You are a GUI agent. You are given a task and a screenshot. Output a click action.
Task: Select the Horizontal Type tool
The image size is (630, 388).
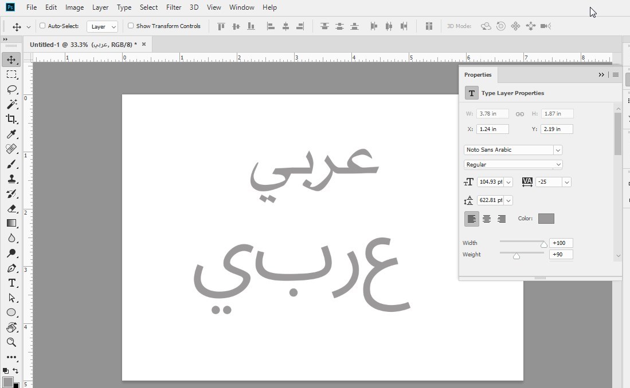coord(11,283)
